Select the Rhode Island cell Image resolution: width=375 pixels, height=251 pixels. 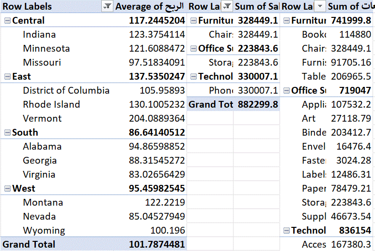tap(51, 105)
